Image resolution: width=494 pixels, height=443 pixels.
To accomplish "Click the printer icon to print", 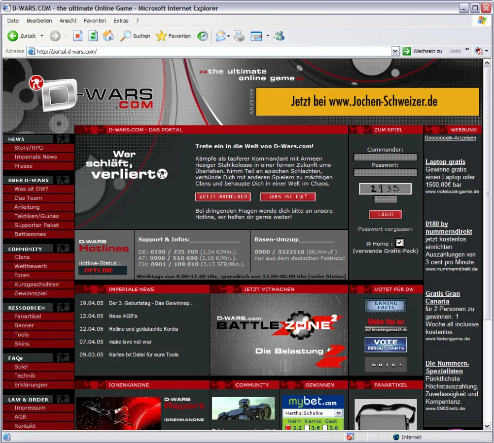I will 239,35.
